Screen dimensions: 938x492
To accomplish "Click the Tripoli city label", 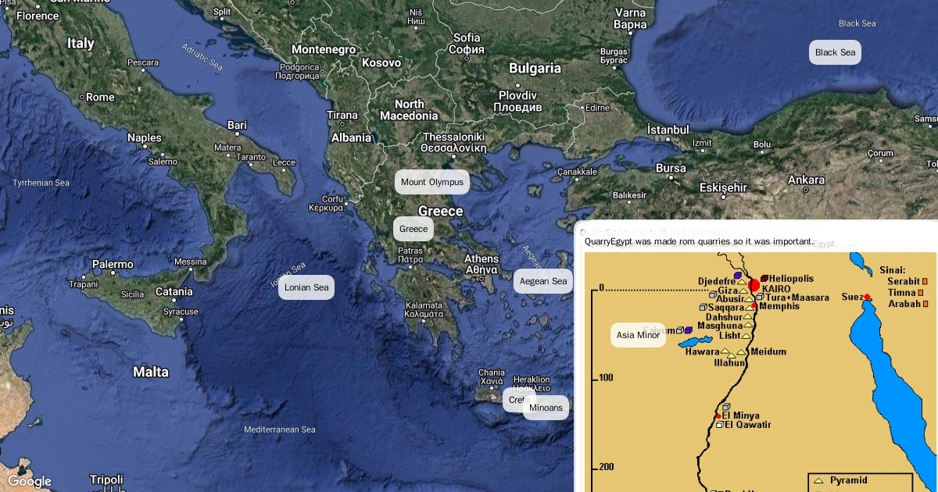I will point(106,479).
